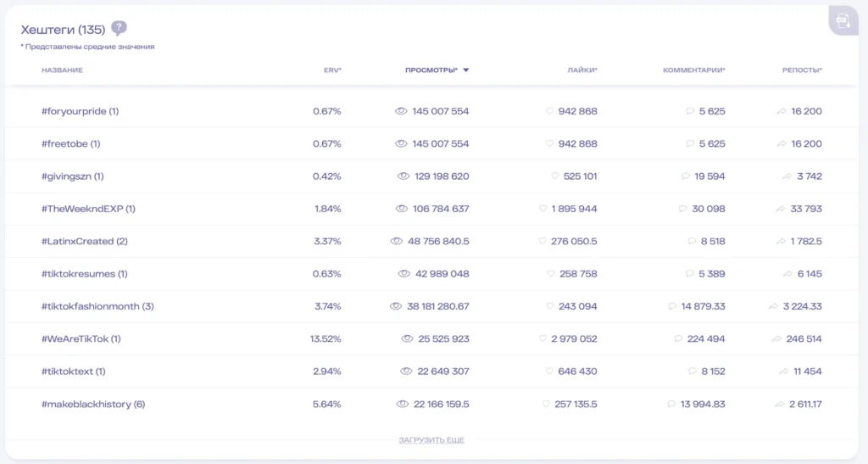
Task: Sort the table by the РЕПОСТЫ column
Action: pos(802,70)
